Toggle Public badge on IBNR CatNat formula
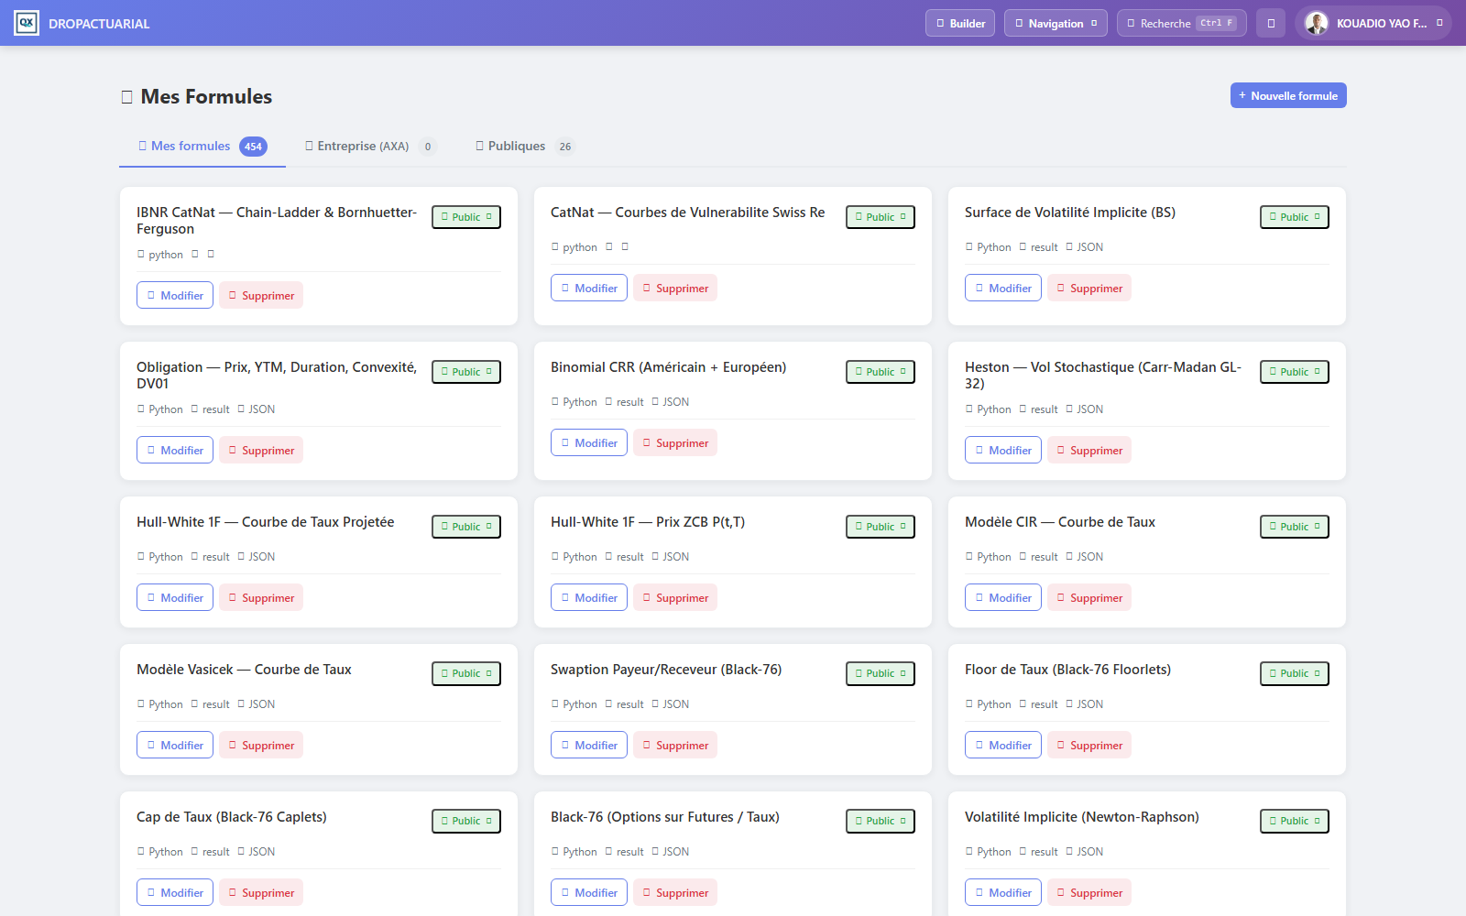The image size is (1466, 916). pyautogui.click(x=466, y=217)
